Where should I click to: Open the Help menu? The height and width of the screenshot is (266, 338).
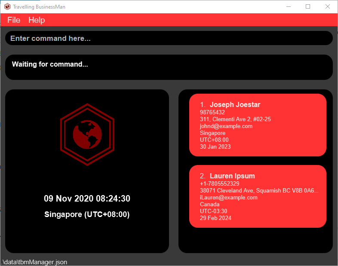[x=37, y=20]
